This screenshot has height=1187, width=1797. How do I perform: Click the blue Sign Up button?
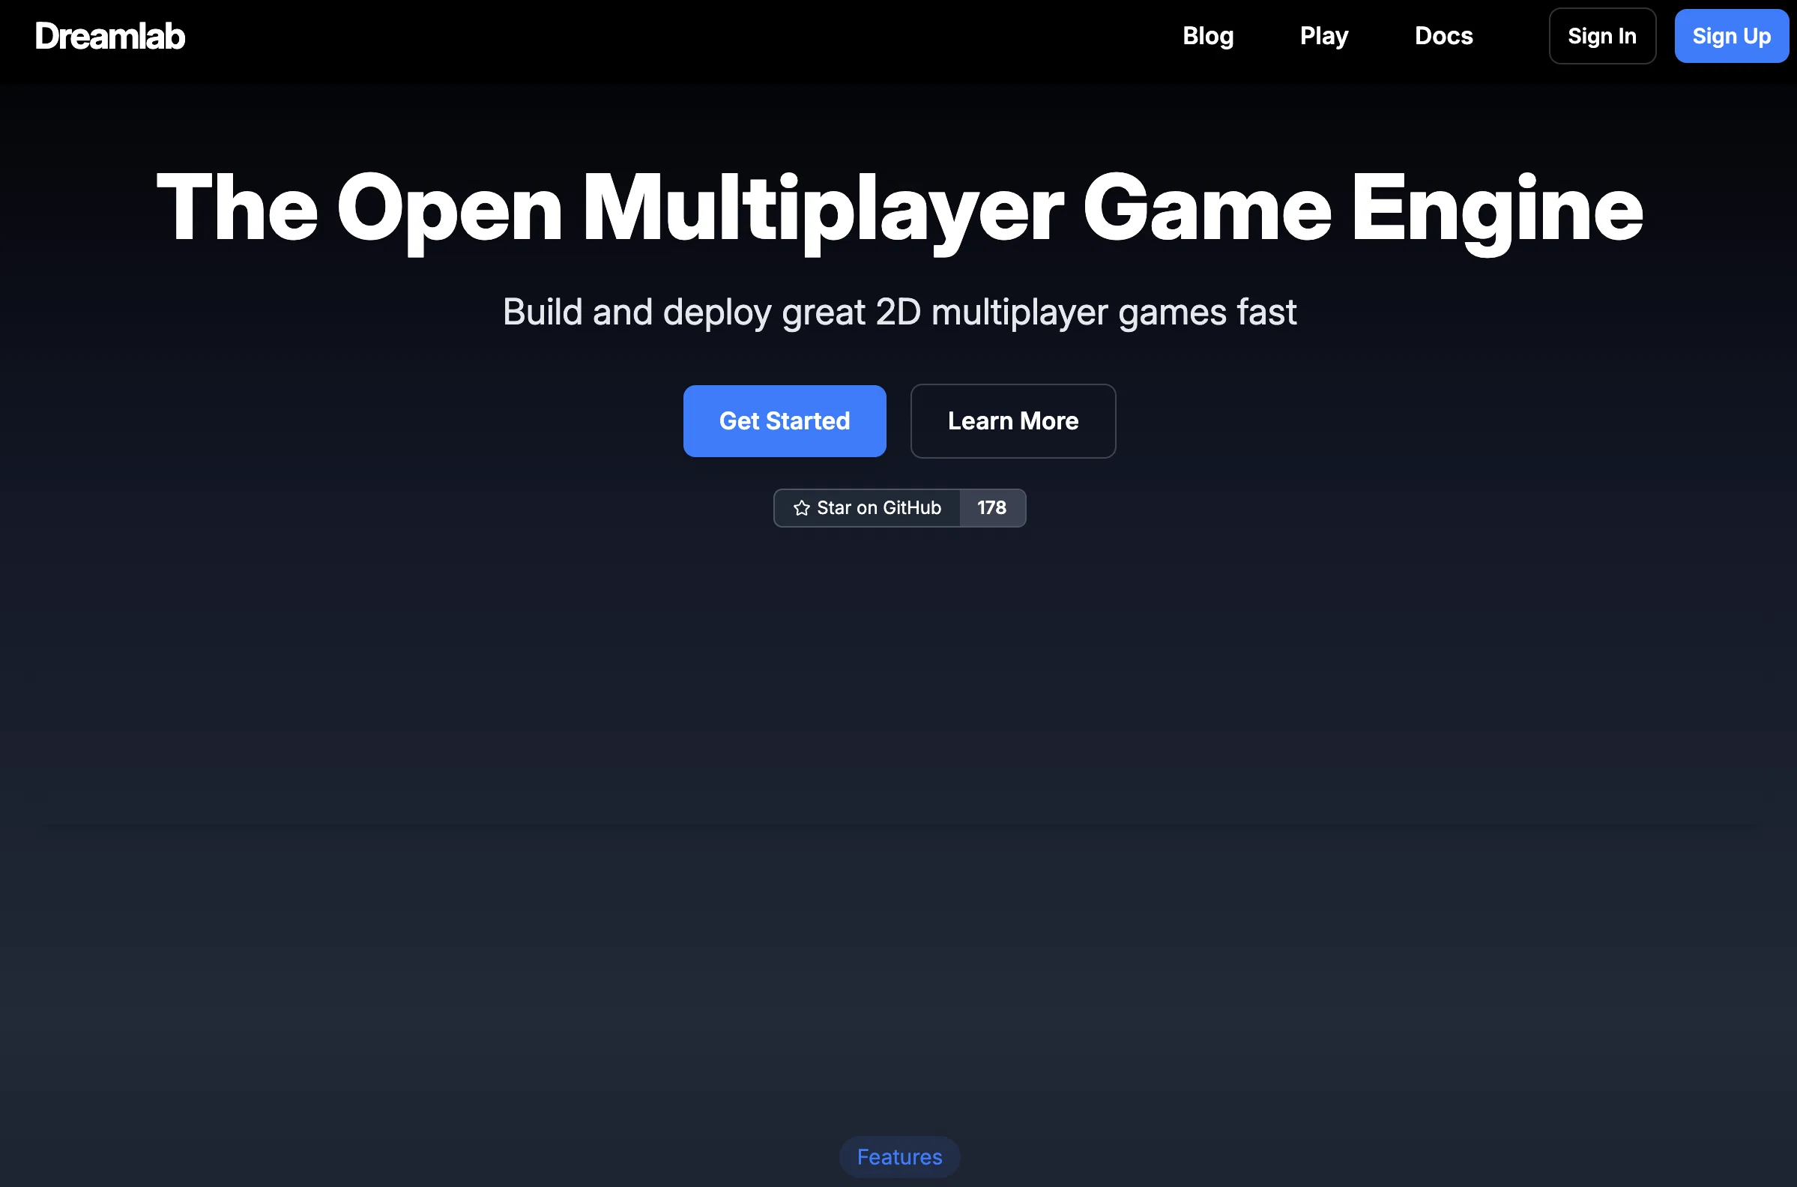click(1731, 36)
